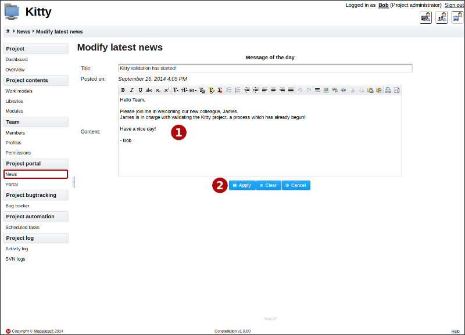Print the editor content
Image resolution: width=465 pixels, height=335 pixels.
pos(388,90)
